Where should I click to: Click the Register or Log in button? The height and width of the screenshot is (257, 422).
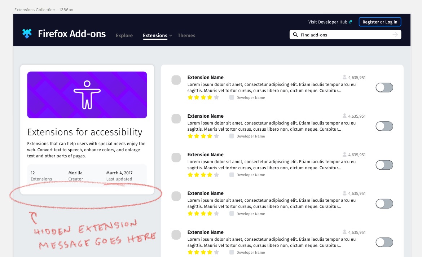coord(380,22)
